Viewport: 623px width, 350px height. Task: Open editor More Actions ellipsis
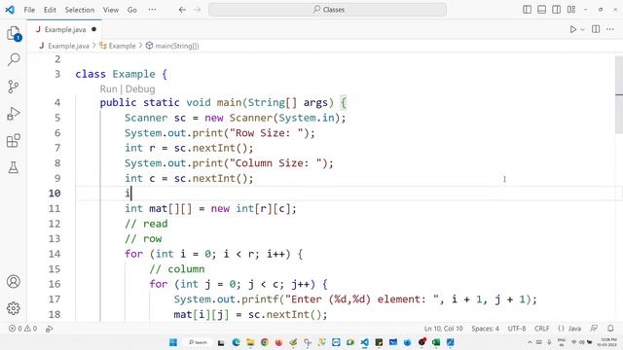(610, 29)
